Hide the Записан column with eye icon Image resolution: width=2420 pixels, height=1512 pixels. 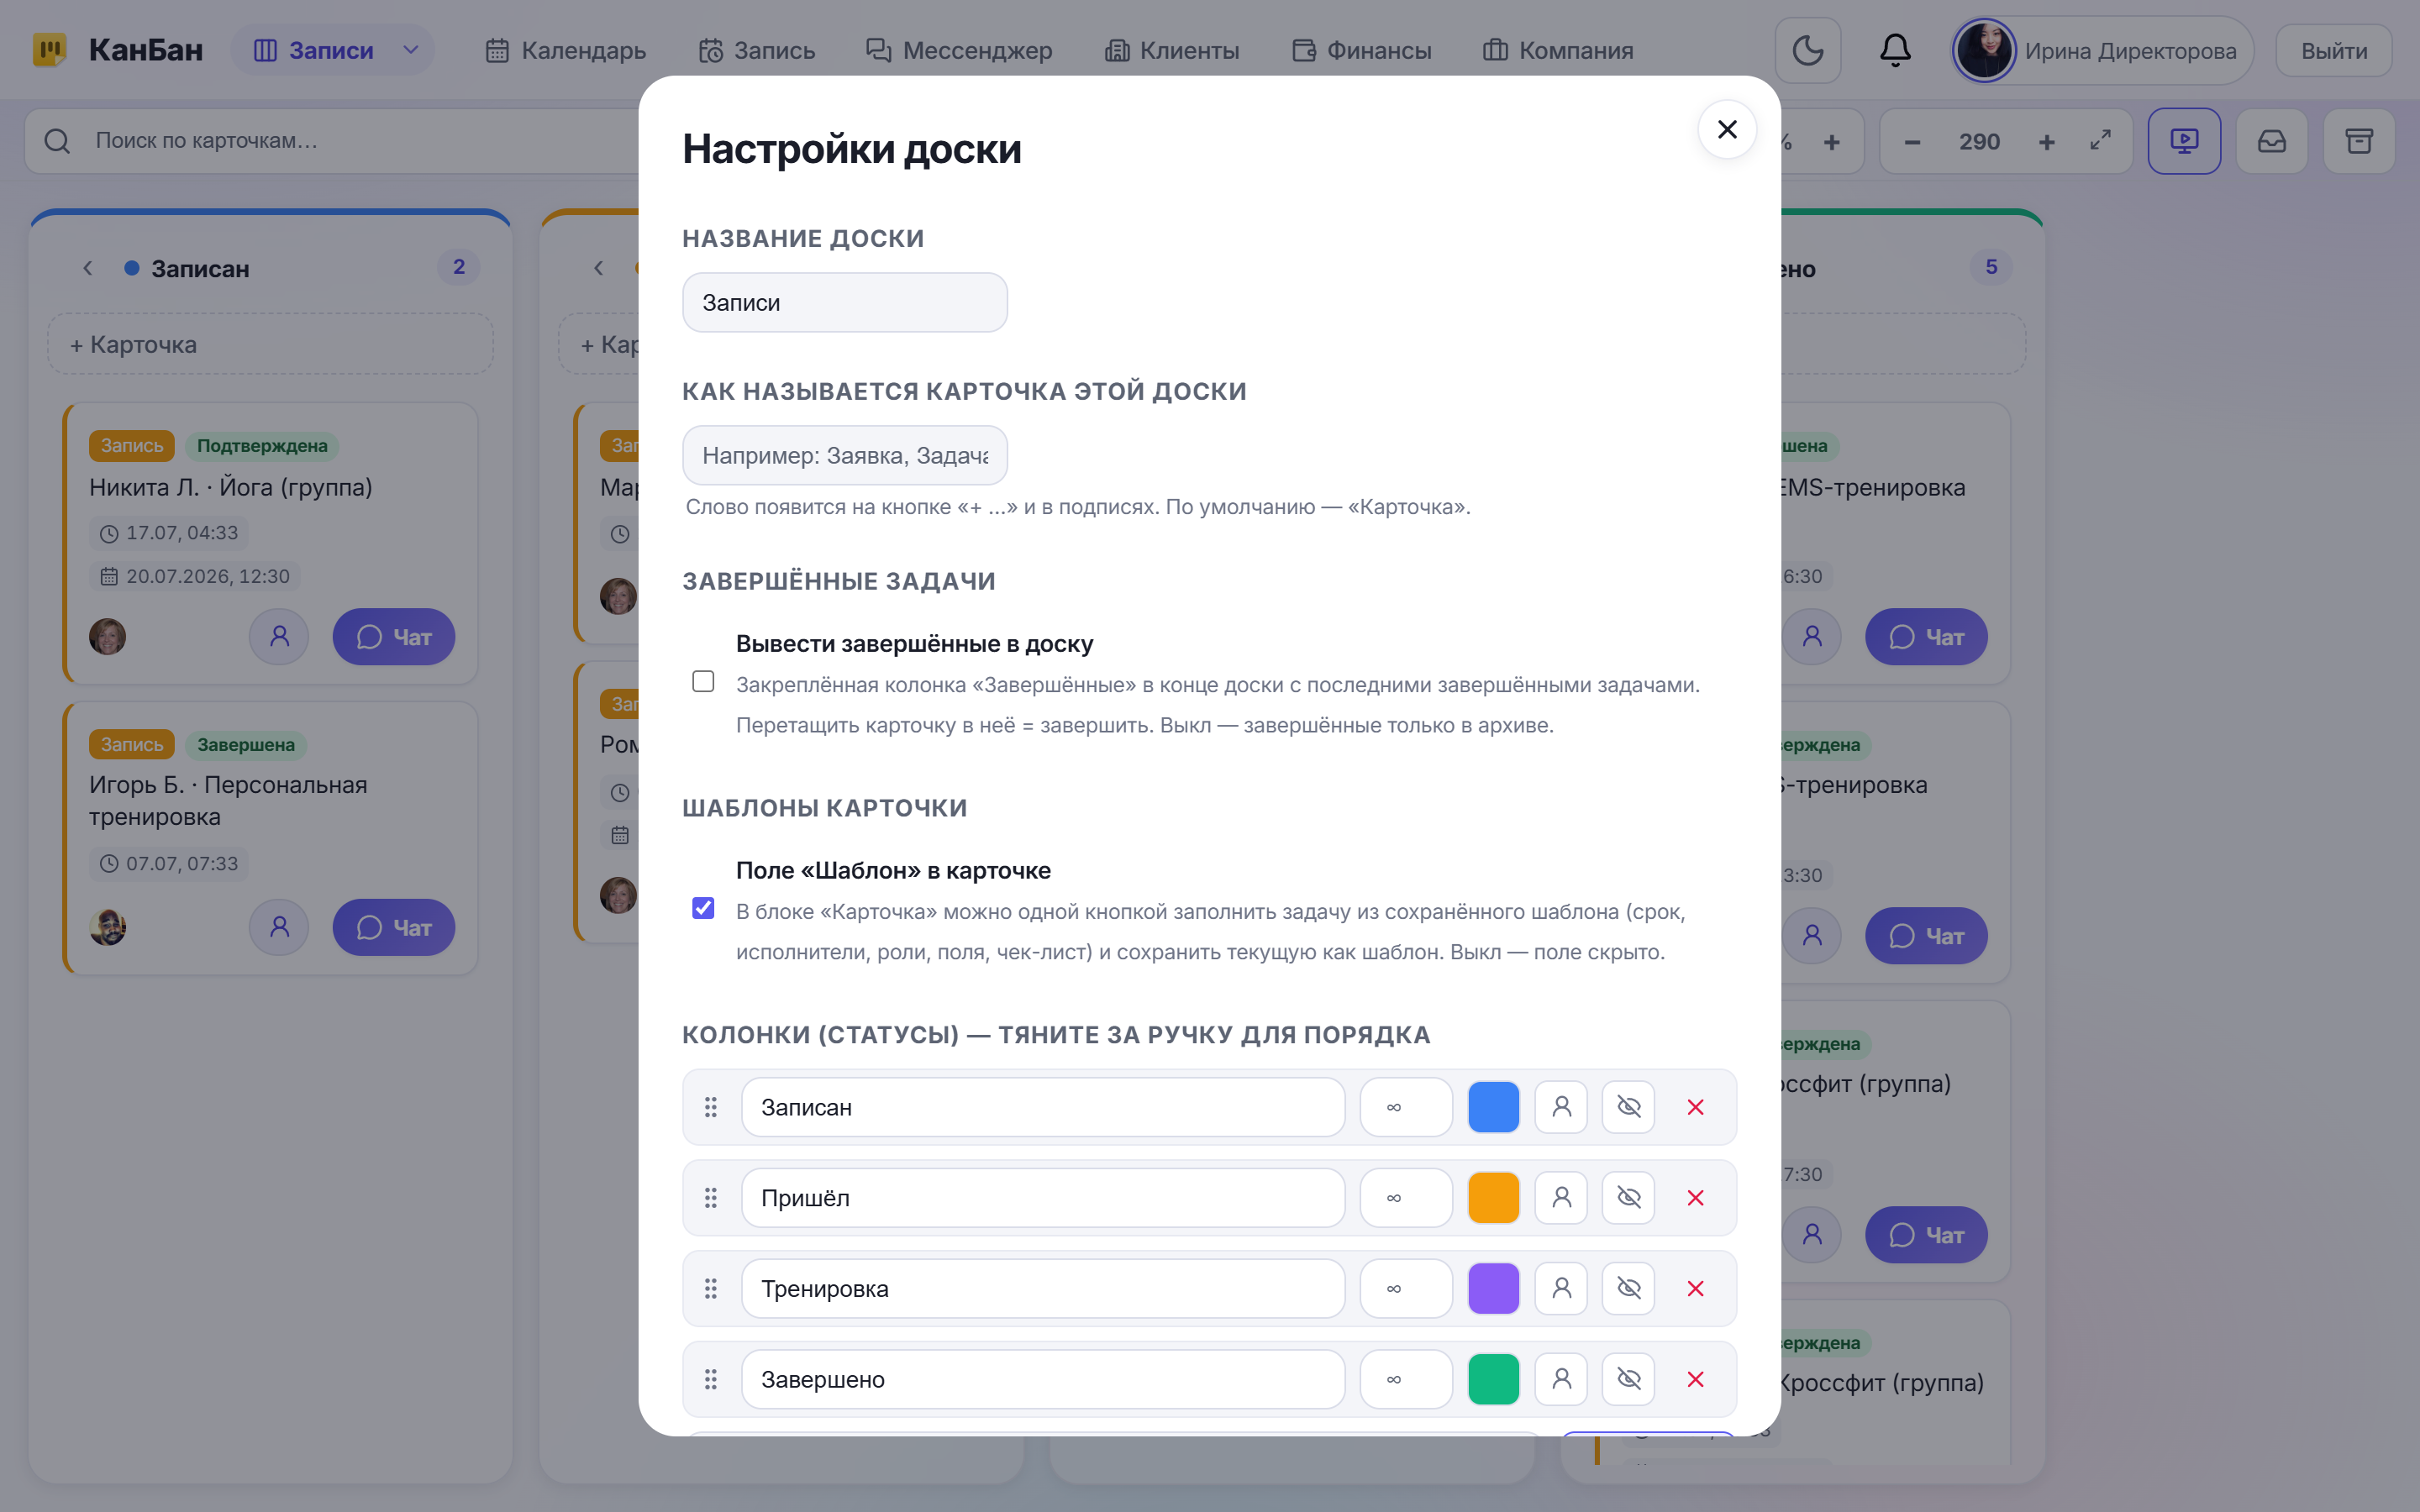1628,1107
